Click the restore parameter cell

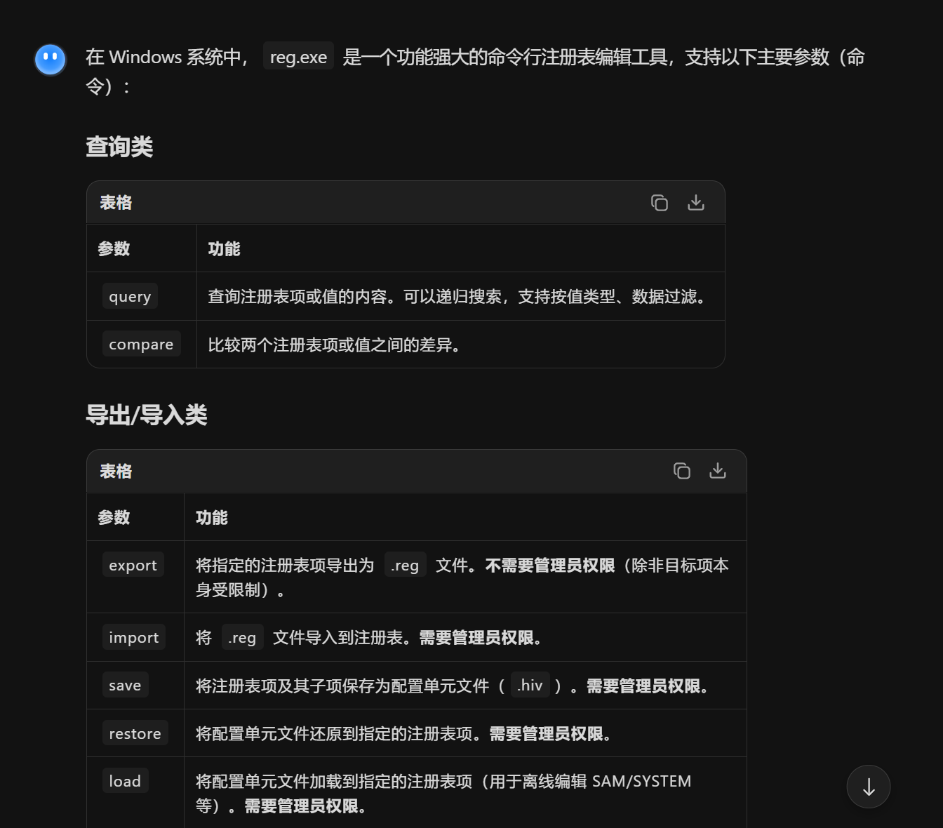[135, 733]
